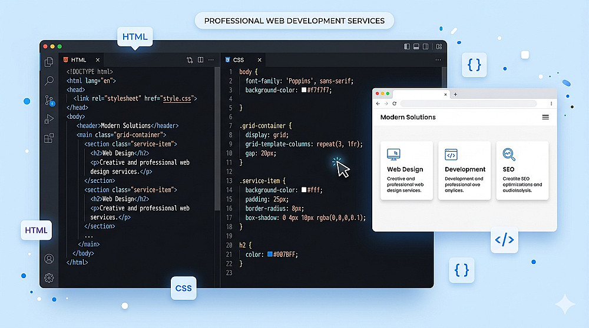Screen dimensions: 589x328
Task: Click the browser address bar
Action: pyautogui.click(x=468, y=103)
